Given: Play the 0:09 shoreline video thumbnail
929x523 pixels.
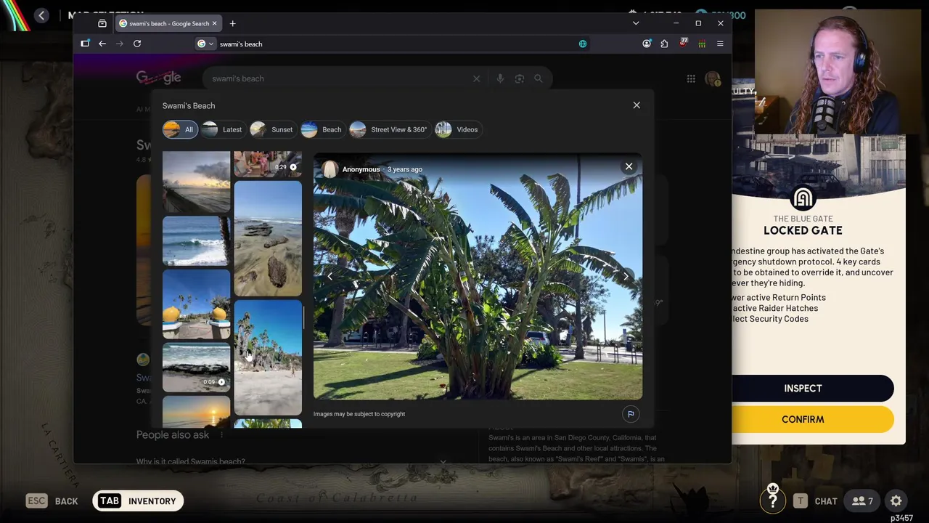Looking at the screenshot, I should [x=196, y=367].
